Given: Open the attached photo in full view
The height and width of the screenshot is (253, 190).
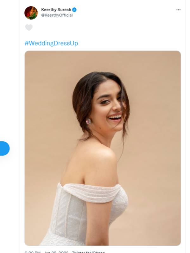Looking at the screenshot, I should coord(103,148).
